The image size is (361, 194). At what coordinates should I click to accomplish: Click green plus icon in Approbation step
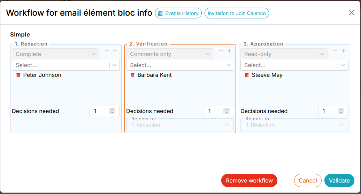tap(344, 51)
